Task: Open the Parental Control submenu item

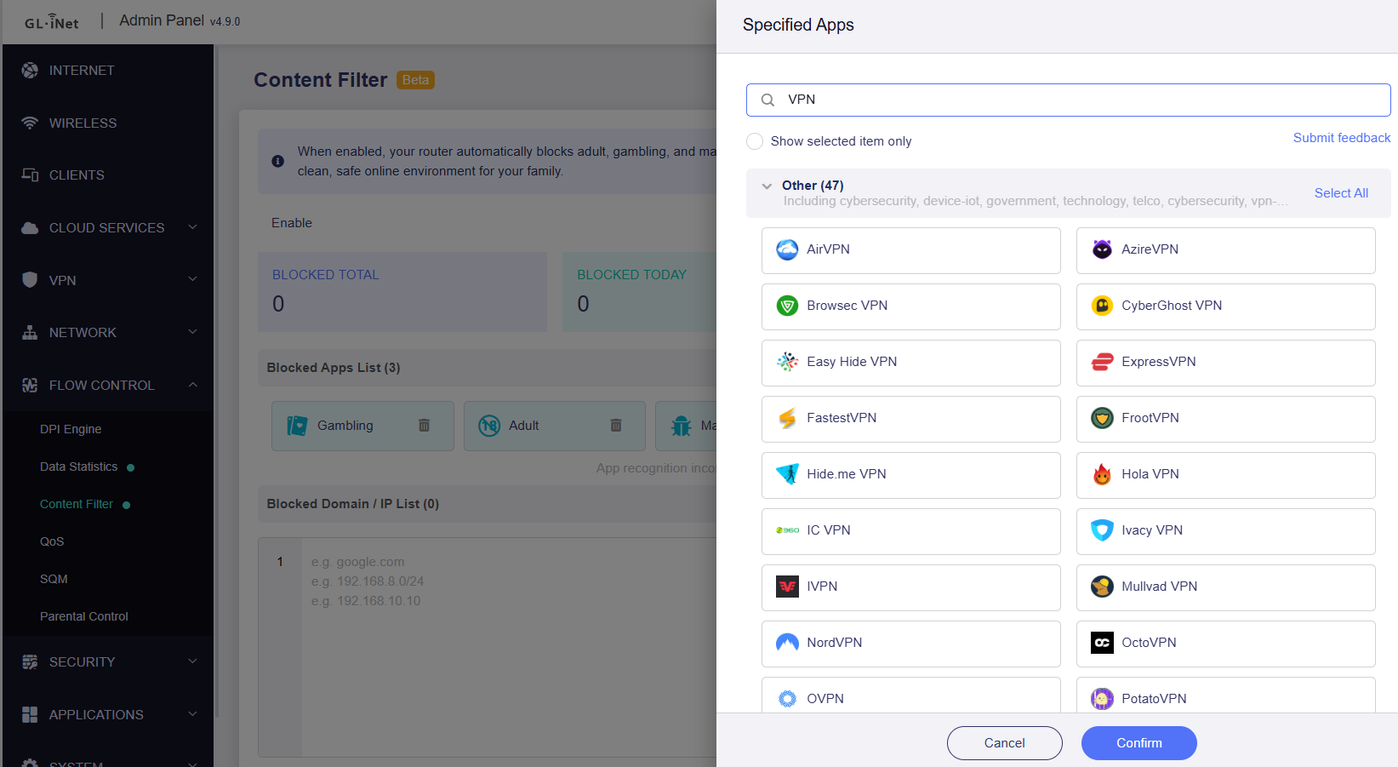Action: point(84,616)
